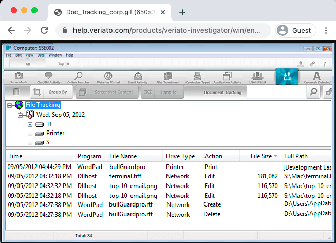
Task: Open Websites Visited view
Action: 108,78
